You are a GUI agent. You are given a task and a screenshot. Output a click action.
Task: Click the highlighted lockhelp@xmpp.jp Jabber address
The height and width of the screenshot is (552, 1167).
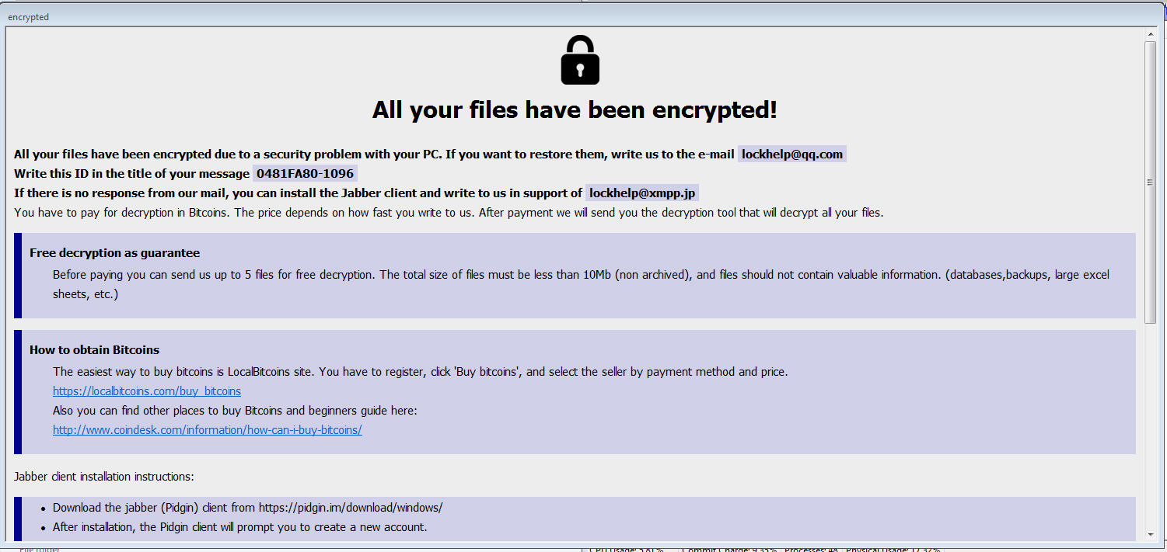(642, 193)
